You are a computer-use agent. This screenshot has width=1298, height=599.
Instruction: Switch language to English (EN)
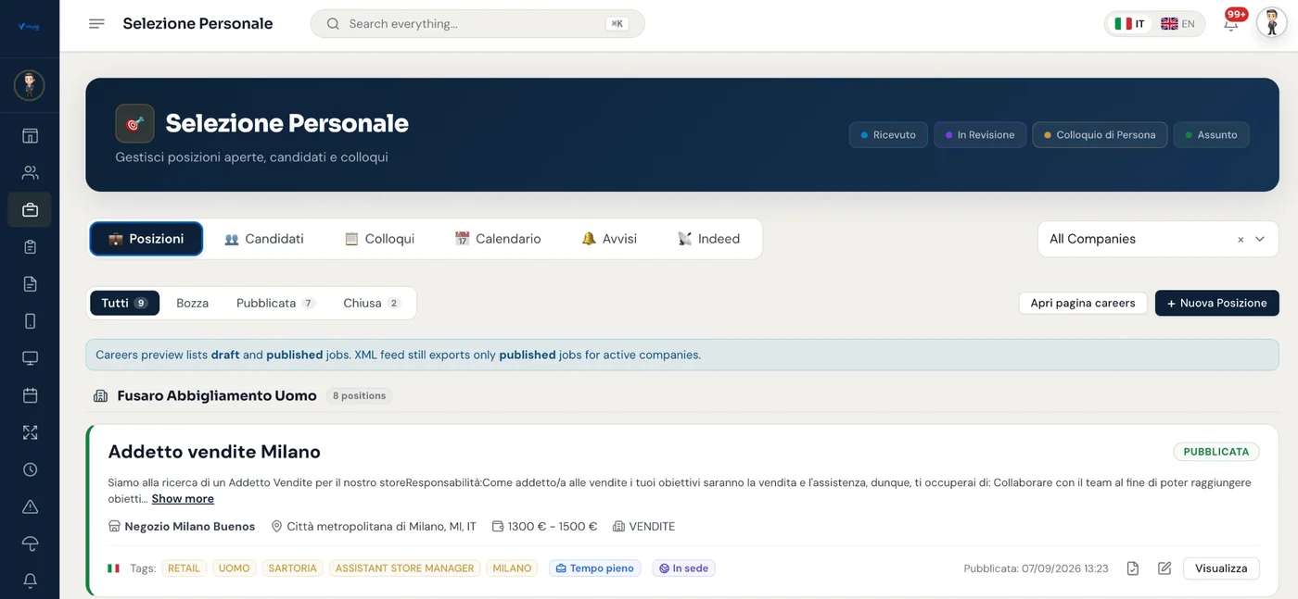pos(1177,24)
